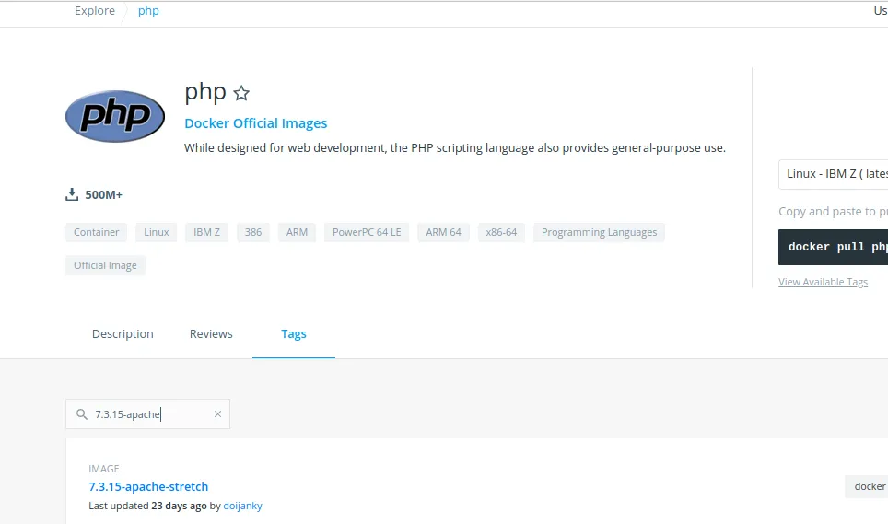Select the Programming Languages tag chip

click(x=599, y=232)
